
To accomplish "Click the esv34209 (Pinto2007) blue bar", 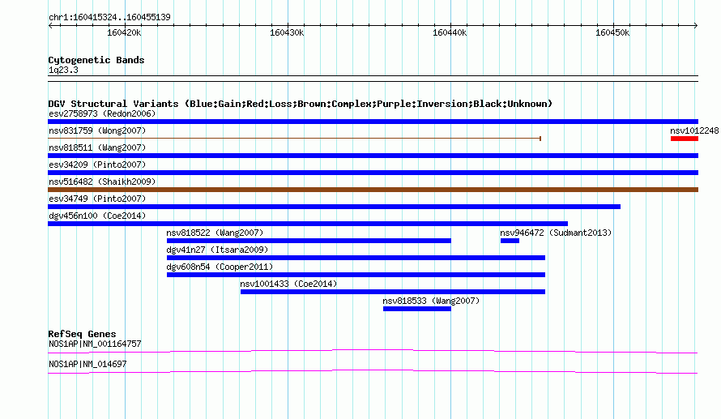I will (373, 173).
